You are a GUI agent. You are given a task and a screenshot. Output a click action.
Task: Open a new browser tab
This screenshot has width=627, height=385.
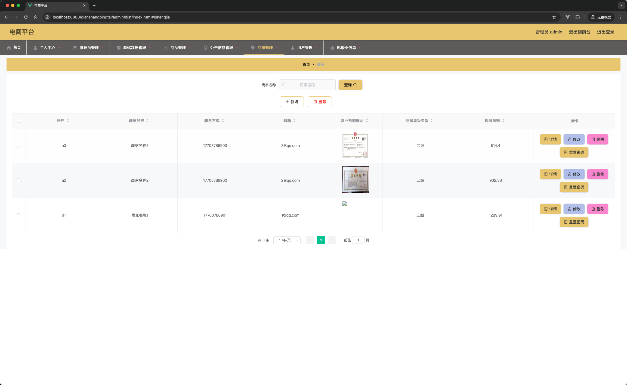(94, 5)
